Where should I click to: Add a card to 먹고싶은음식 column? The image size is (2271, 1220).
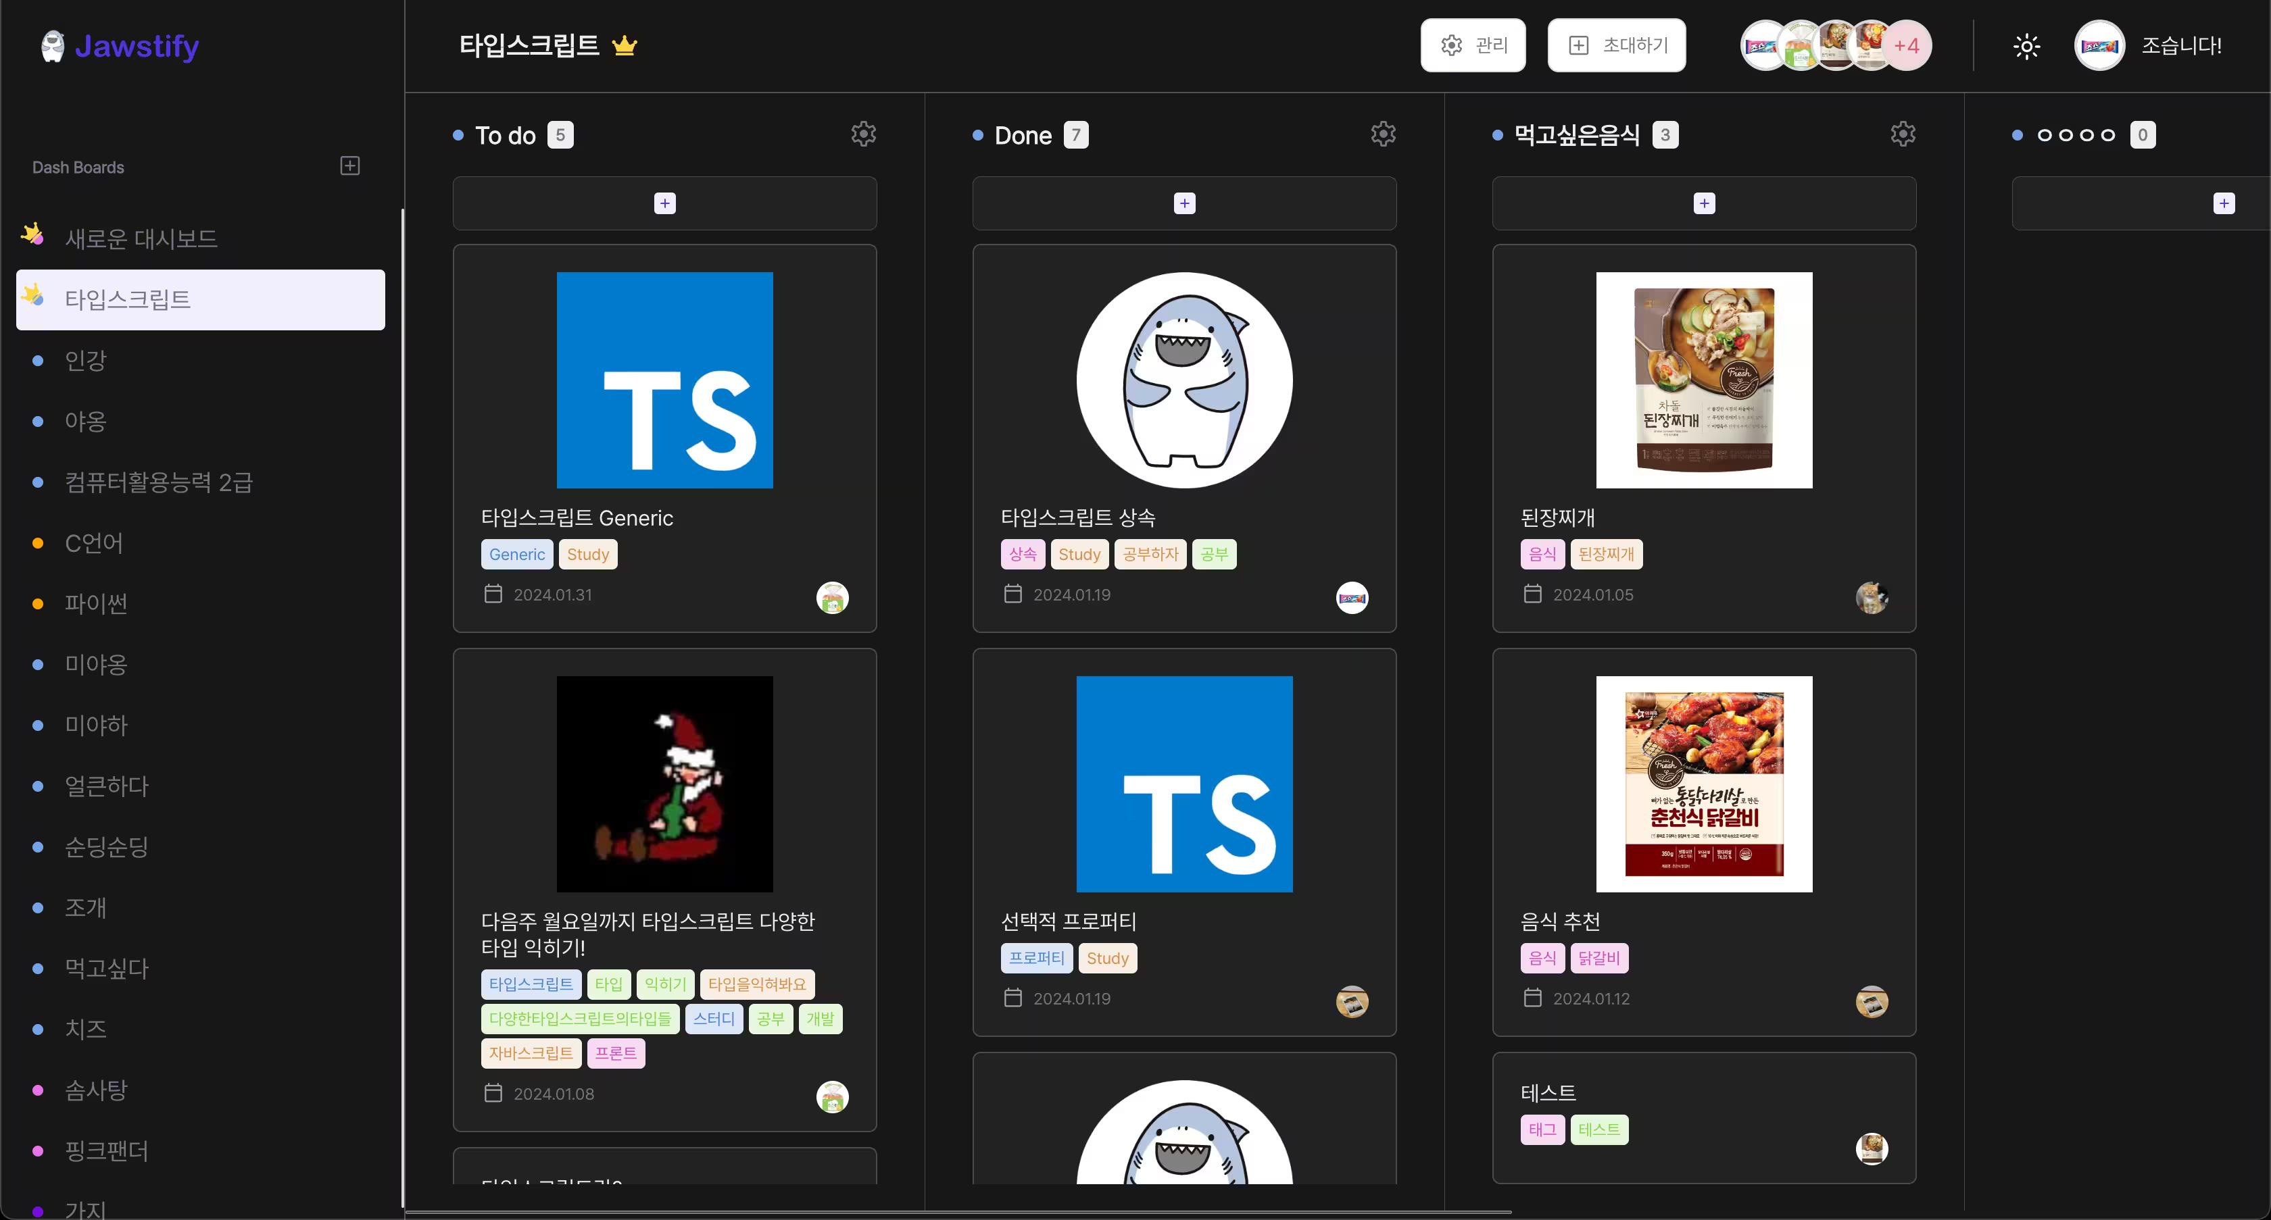point(1704,203)
